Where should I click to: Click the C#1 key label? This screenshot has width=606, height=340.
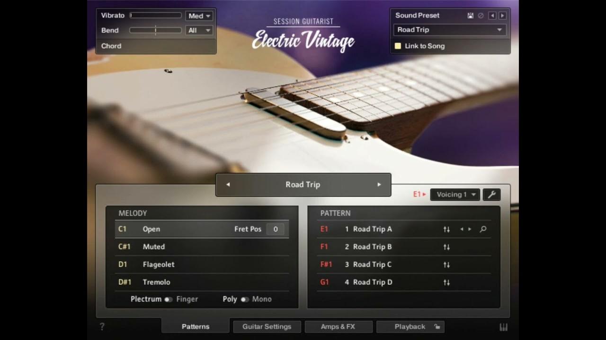click(125, 246)
